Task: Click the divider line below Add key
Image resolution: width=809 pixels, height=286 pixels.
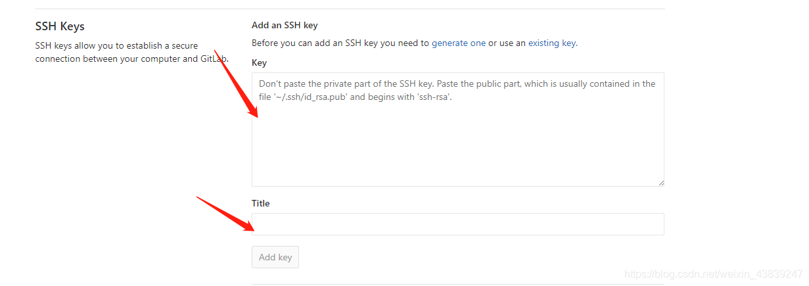Action: [x=458, y=285]
